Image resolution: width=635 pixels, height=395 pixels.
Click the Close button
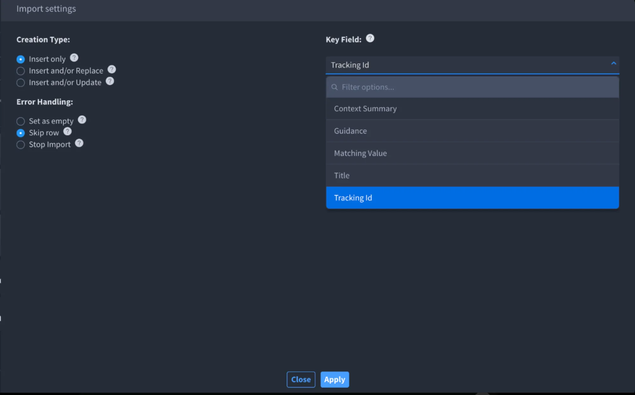click(x=301, y=379)
